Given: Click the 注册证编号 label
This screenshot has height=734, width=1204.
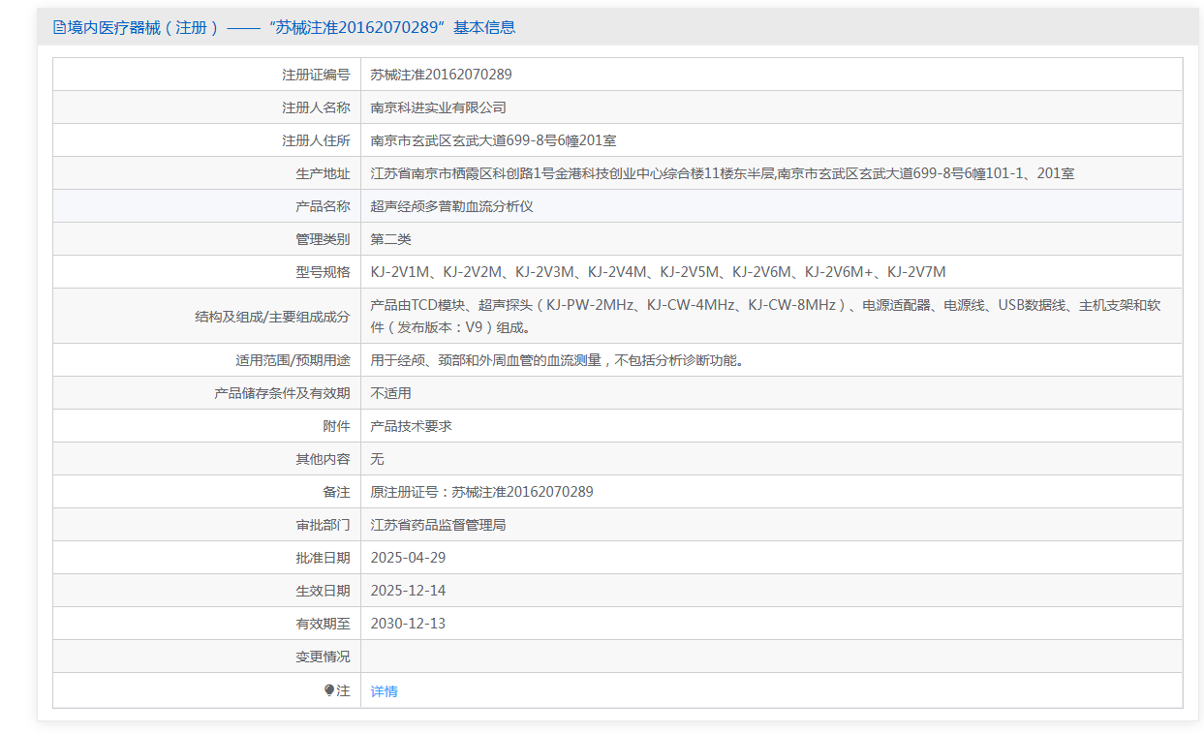Looking at the screenshot, I should 316,75.
